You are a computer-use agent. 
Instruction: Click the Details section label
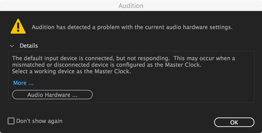(x=29, y=46)
